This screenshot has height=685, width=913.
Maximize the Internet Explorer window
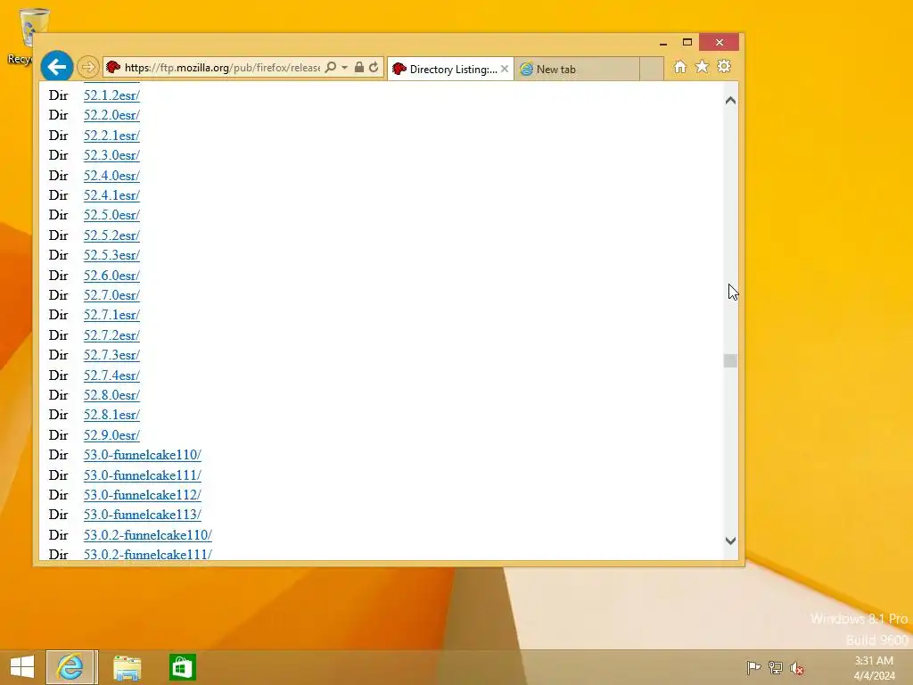pyautogui.click(x=687, y=43)
